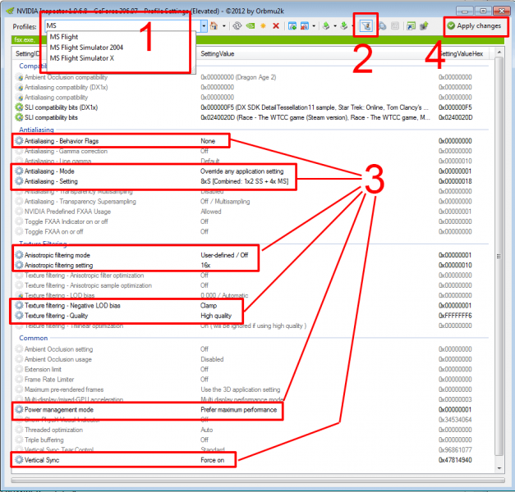Click the vertical scrollbar up arrow
The height and width of the screenshot is (492, 515).
[x=499, y=52]
